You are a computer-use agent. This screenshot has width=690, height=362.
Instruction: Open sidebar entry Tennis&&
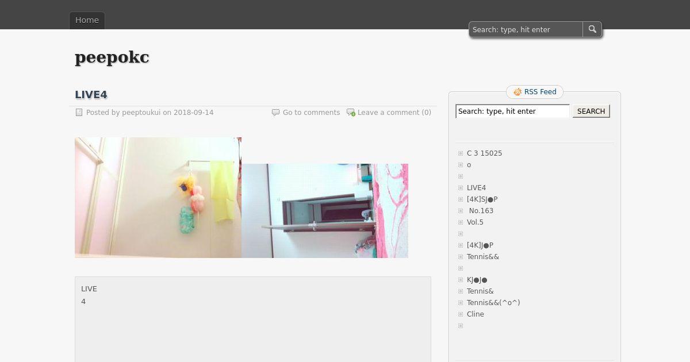click(x=483, y=257)
